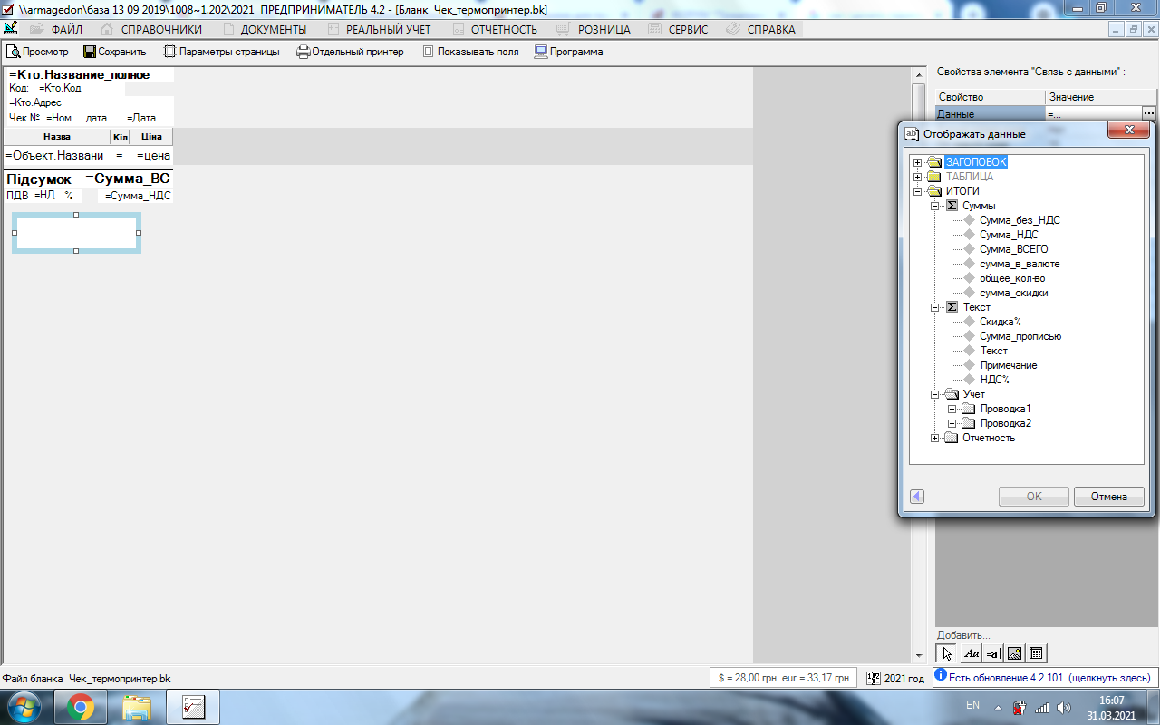Save the form with Сохранить
The width and height of the screenshot is (1160, 725).
coord(114,52)
